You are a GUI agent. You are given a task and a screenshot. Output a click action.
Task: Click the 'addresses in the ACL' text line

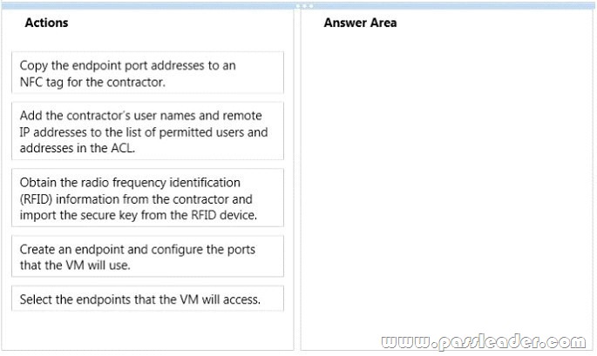pyautogui.click(x=78, y=148)
